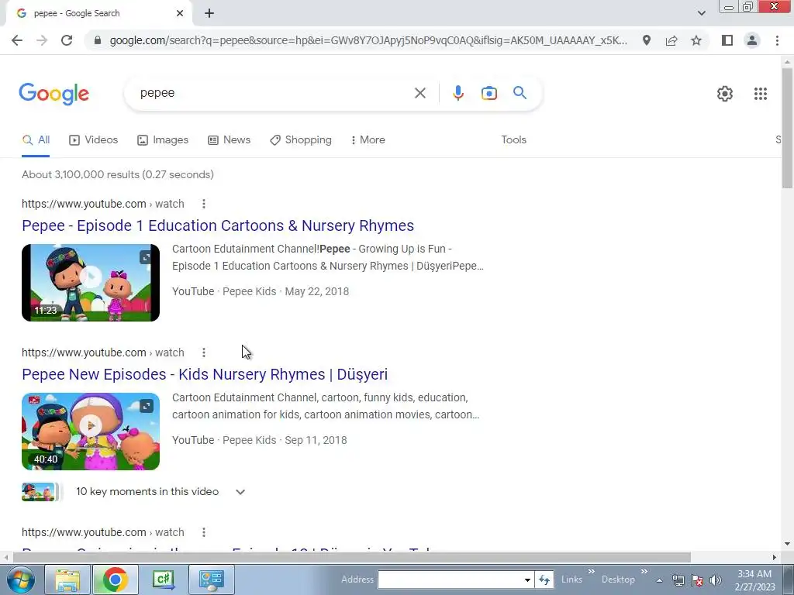Open options for Pepee New Episodes result
Image resolution: width=794 pixels, height=595 pixels.
tap(204, 353)
